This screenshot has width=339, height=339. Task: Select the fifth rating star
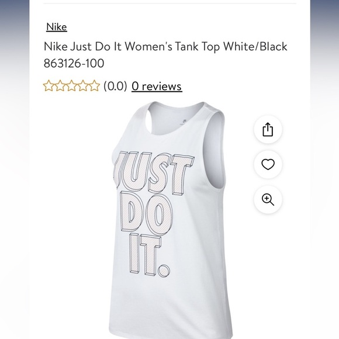(94, 86)
